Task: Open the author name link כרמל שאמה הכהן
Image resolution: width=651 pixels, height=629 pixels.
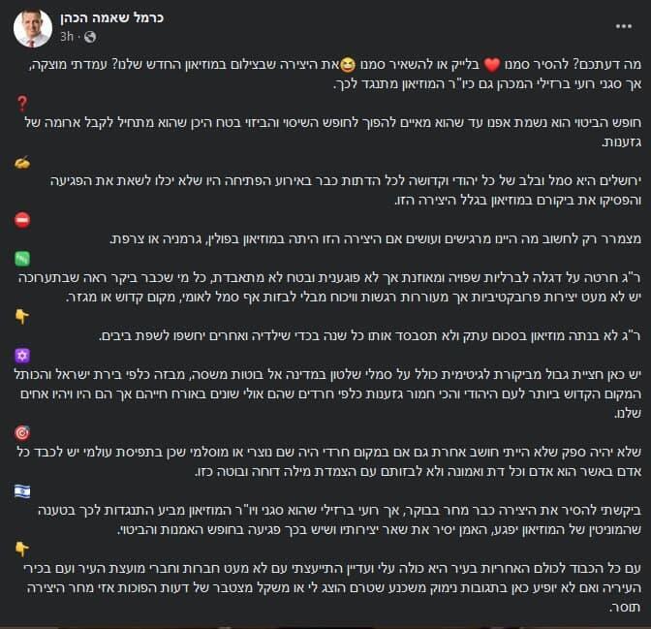Action: (111, 17)
